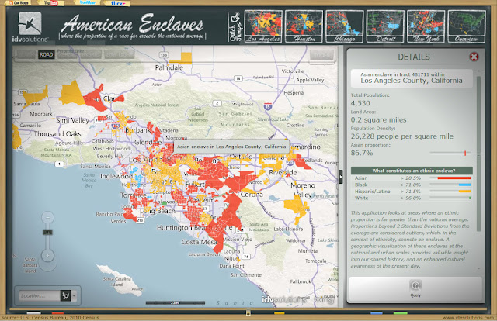Close the Details panel with red X
This screenshot has height=321, width=497.
[474, 57]
